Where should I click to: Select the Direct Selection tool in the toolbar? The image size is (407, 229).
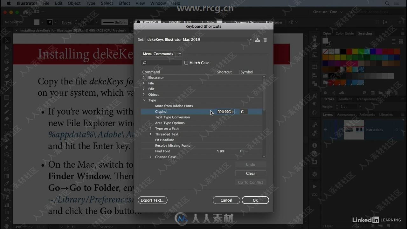click(6, 48)
